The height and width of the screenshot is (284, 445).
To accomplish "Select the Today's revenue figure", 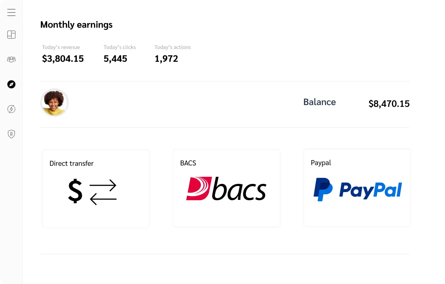I will [63, 59].
